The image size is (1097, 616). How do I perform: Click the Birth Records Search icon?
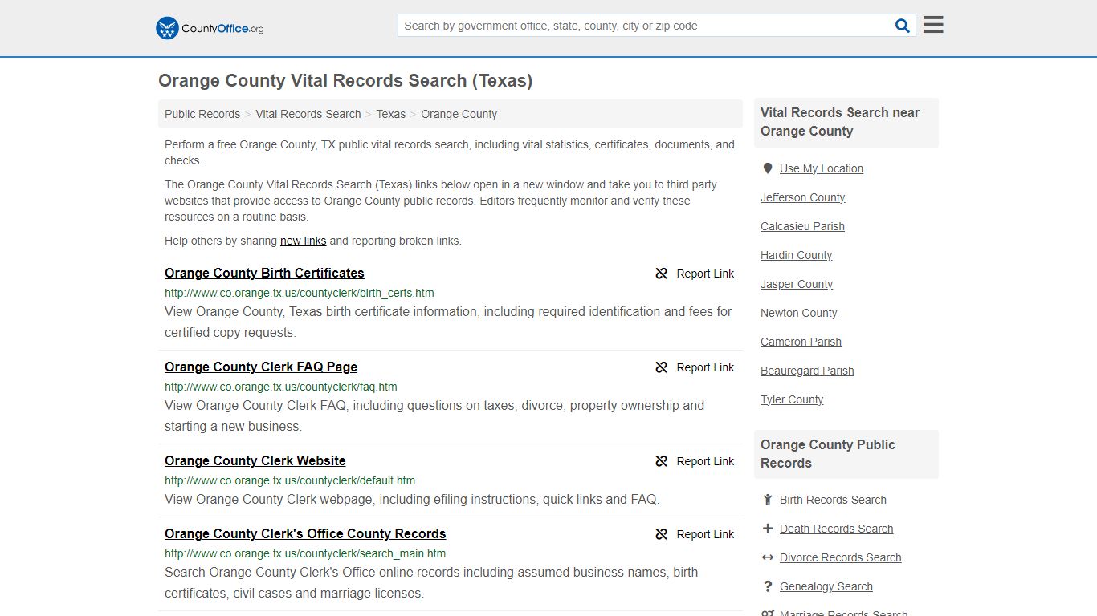(x=768, y=500)
